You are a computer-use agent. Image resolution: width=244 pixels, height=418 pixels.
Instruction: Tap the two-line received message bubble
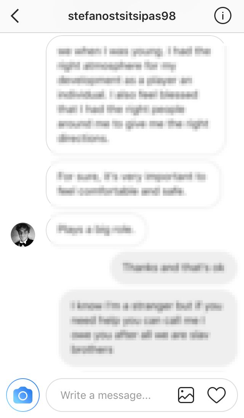coord(133,184)
